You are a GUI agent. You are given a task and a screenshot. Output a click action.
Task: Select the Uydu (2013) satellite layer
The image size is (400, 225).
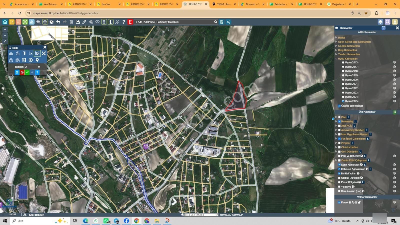pos(343,62)
